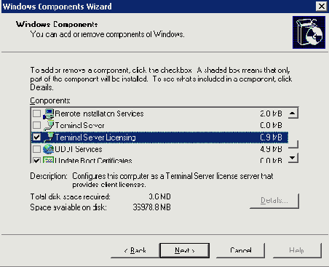Viewport: 329px width, 267px height.
Task: Click the components list scroll down arrow
Action: point(293,158)
